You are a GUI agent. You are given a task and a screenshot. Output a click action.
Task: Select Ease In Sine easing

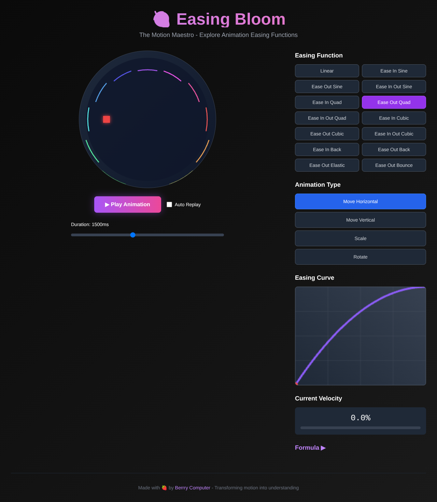(394, 71)
